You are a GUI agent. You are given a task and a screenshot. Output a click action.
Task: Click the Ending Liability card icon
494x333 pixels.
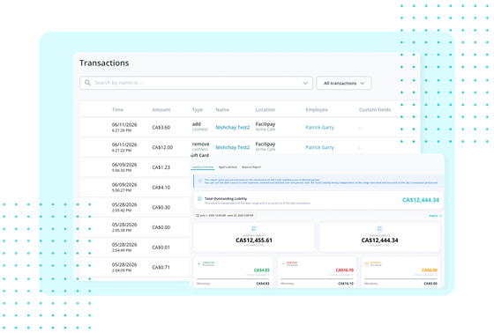pyautogui.click(x=379, y=229)
